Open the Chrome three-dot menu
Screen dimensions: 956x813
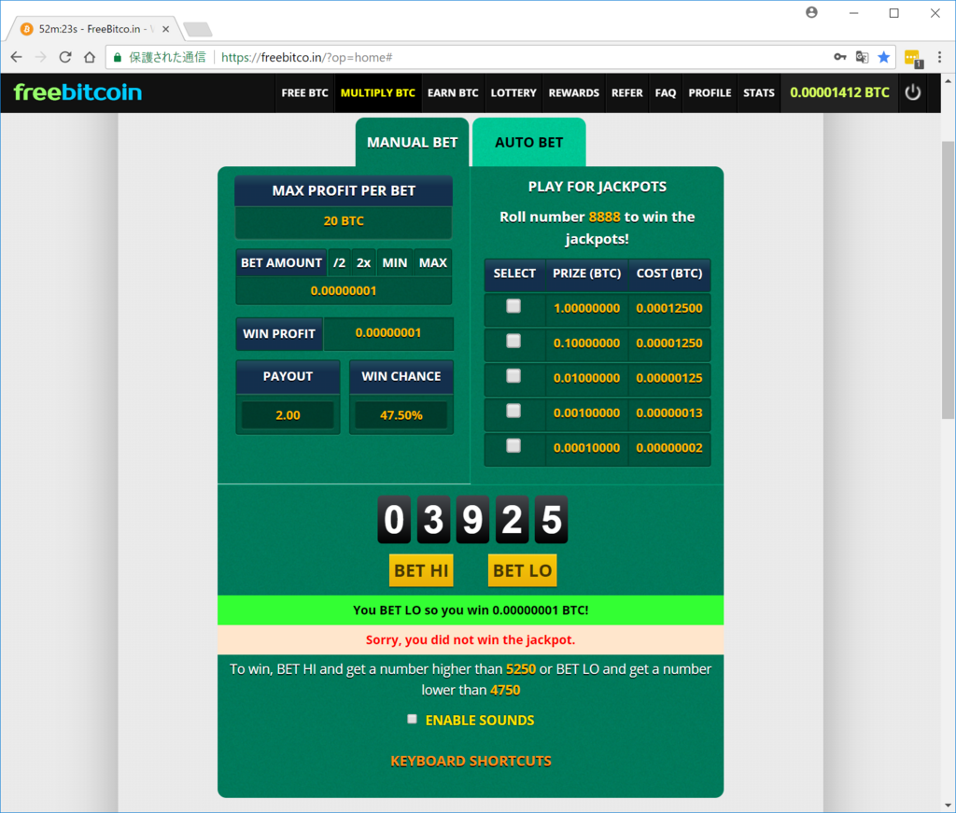click(941, 57)
